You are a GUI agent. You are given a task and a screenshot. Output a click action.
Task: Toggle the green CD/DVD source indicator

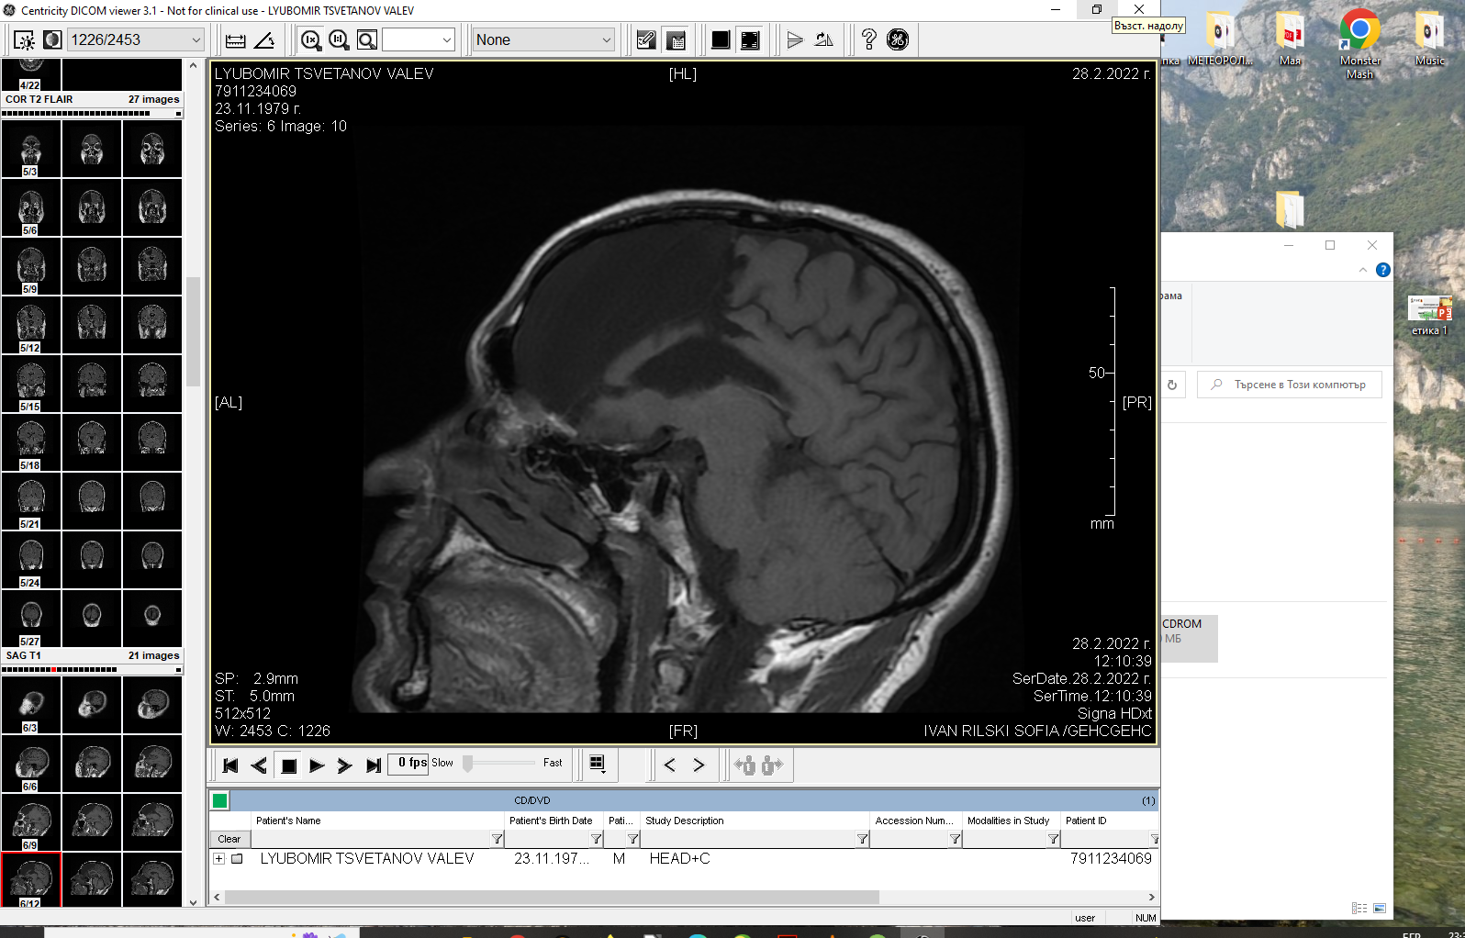pos(220,800)
